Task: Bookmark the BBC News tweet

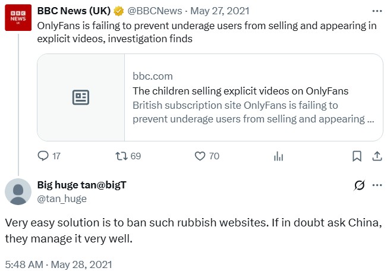Action: click(x=357, y=156)
